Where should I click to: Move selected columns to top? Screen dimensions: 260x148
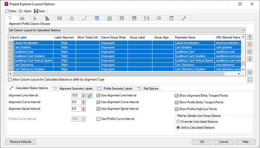250,37
